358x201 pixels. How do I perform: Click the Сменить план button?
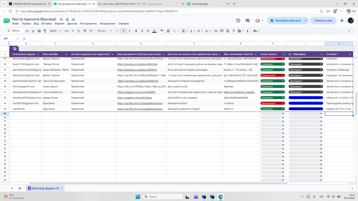[323, 21]
